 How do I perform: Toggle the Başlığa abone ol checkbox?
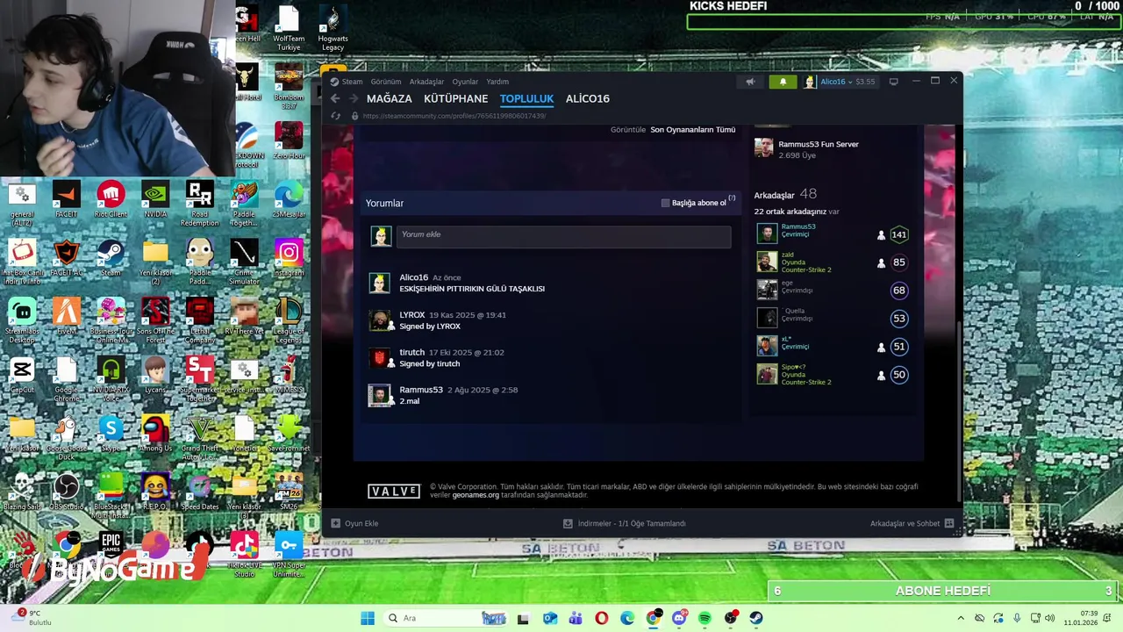pos(665,203)
